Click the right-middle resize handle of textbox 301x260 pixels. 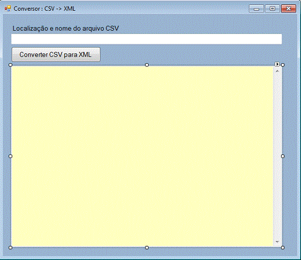[283, 156]
